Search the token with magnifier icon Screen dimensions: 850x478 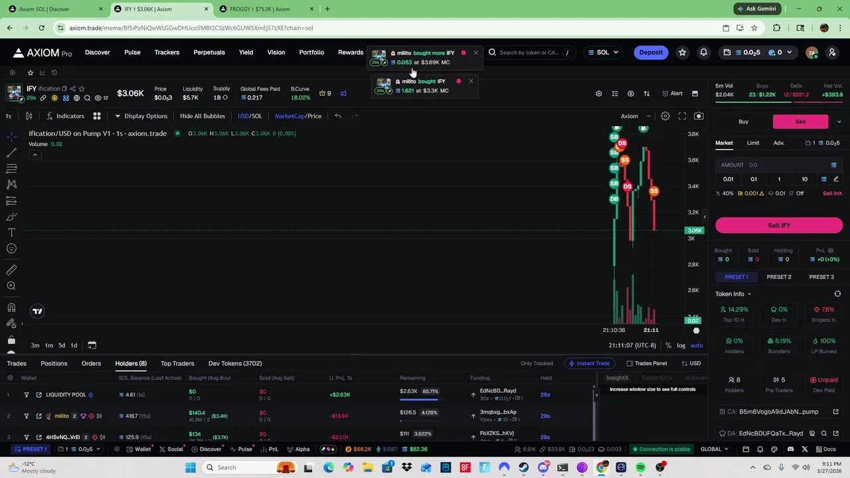pos(88,98)
